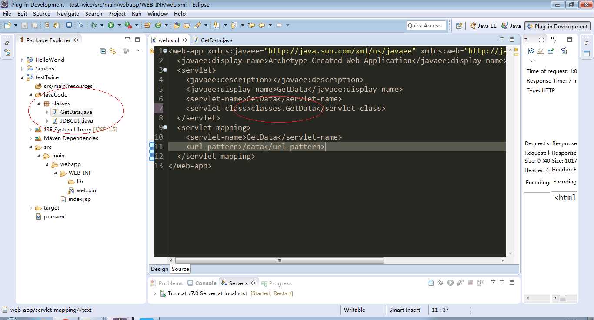Screen dimensions: 594x320
Task: Select the Plug-in Development perspective button
Action: pyautogui.click(x=557, y=26)
